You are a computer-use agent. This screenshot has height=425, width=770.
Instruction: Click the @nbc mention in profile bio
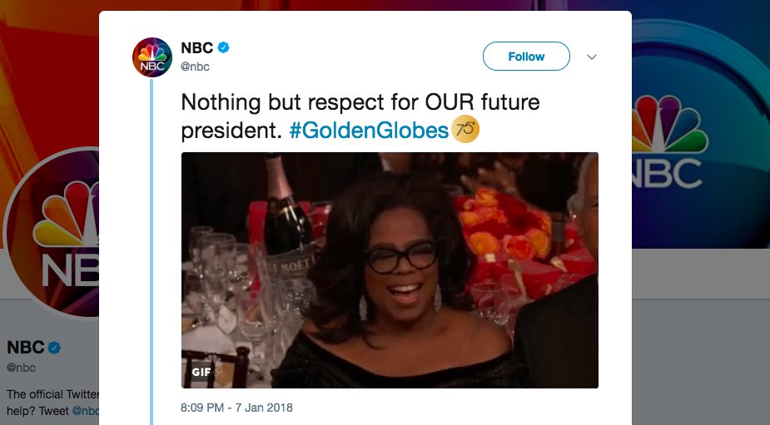click(86, 411)
